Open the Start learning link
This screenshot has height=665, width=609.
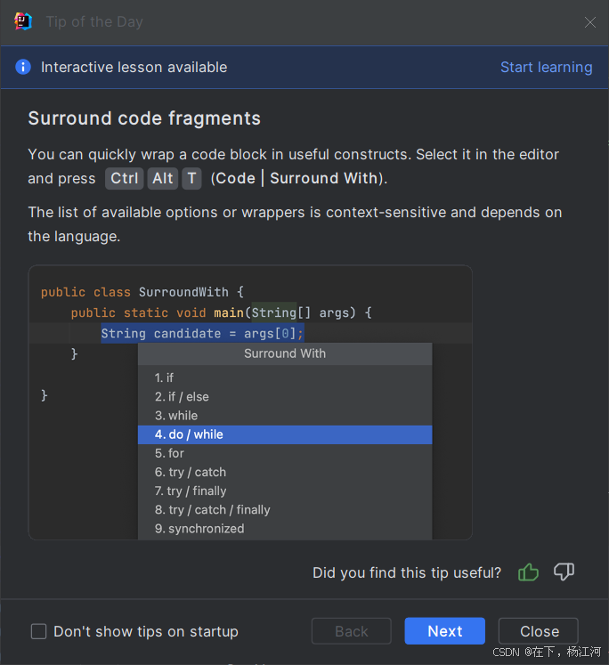[546, 67]
